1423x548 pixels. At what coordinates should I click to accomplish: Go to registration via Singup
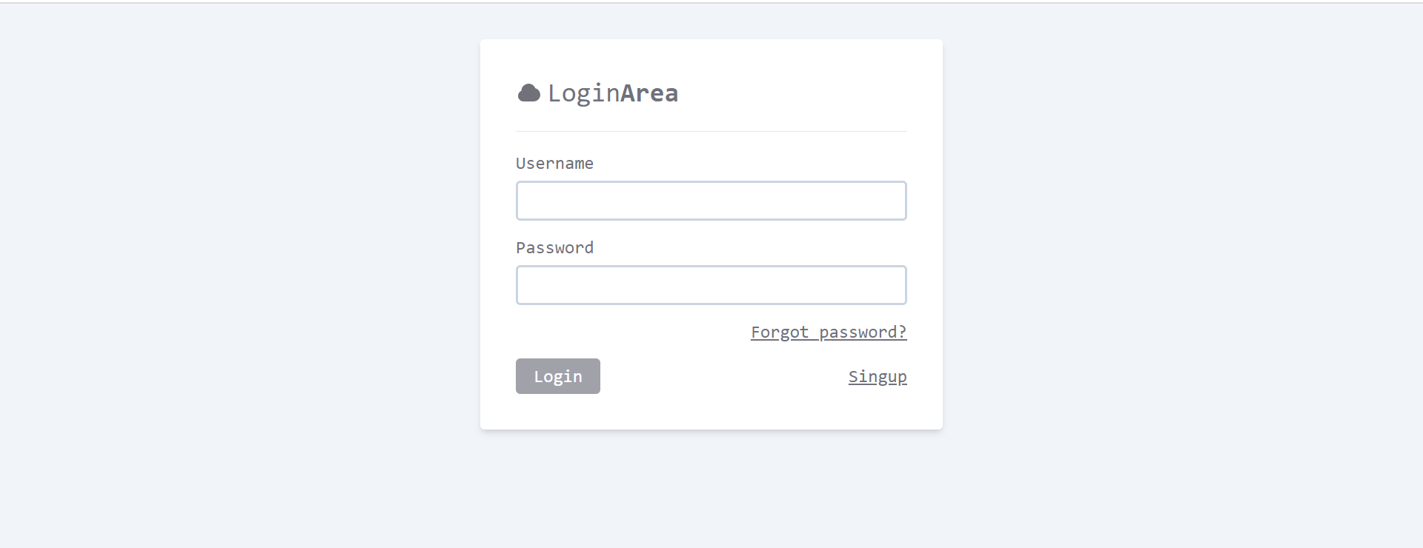pyautogui.click(x=878, y=377)
